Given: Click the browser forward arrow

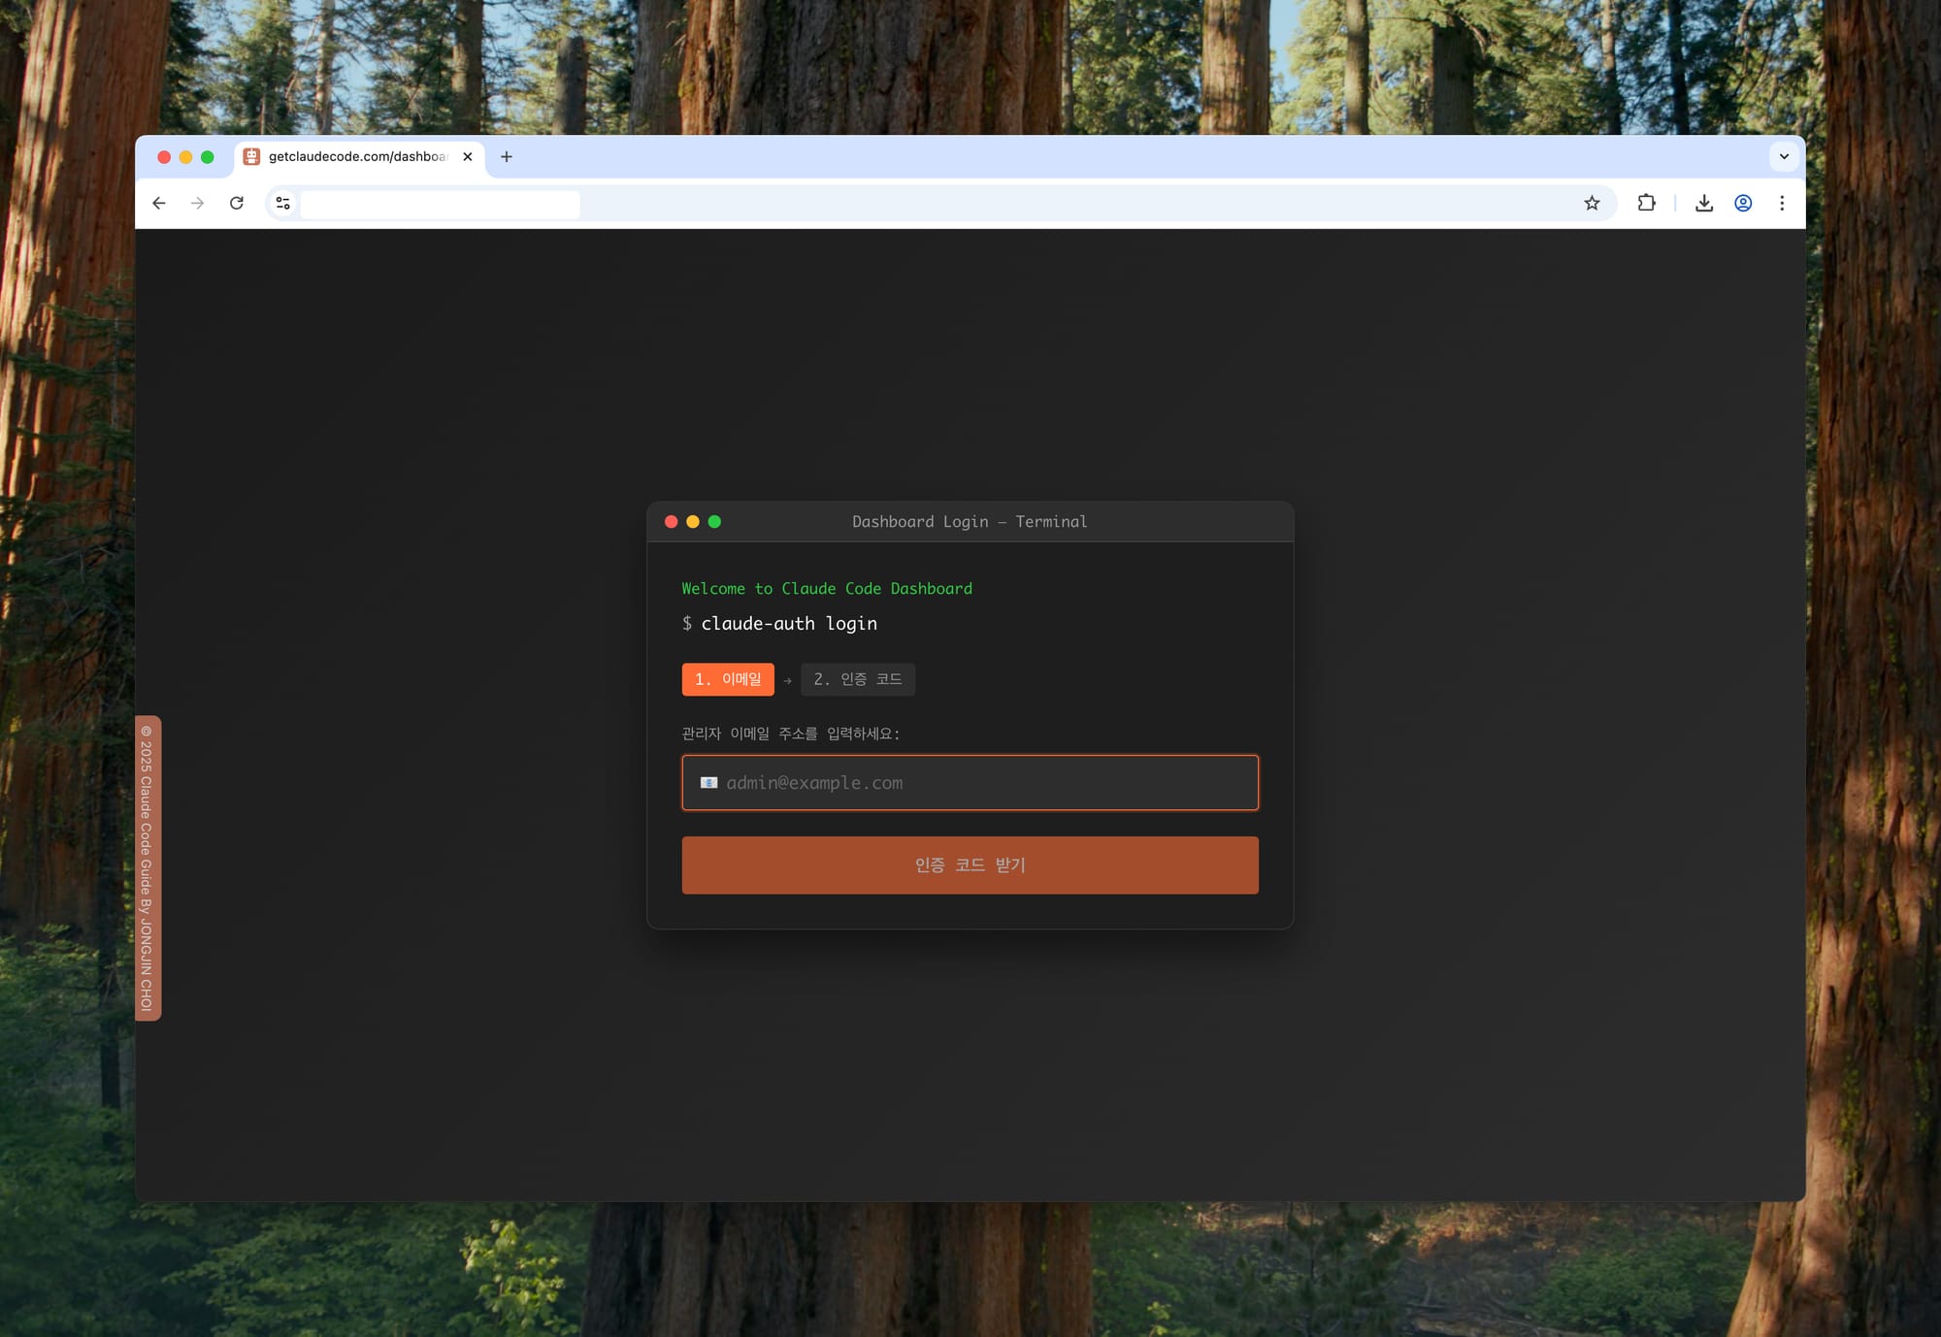Looking at the screenshot, I should (x=198, y=203).
